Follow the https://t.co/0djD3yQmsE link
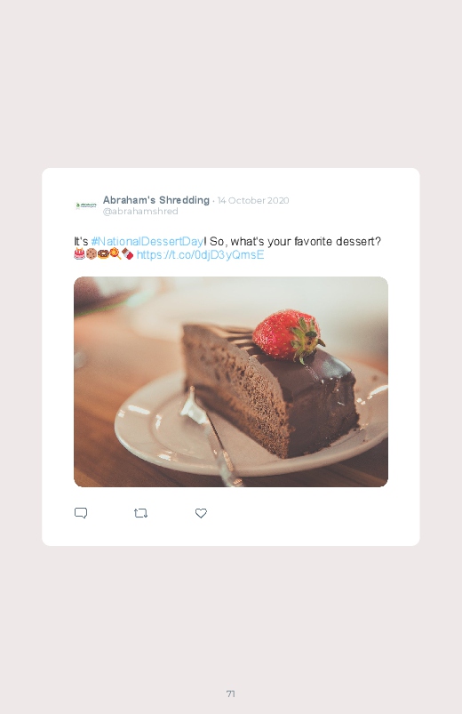Viewport: 462px width, 714px height. coord(200,254)
